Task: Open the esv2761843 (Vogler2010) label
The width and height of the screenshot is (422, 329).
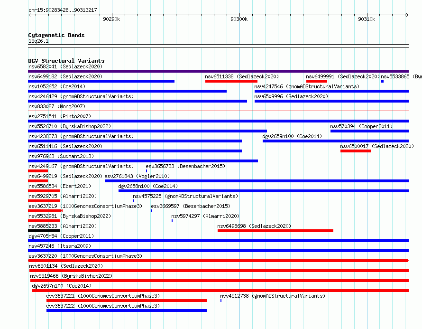Action: [137, 176]
